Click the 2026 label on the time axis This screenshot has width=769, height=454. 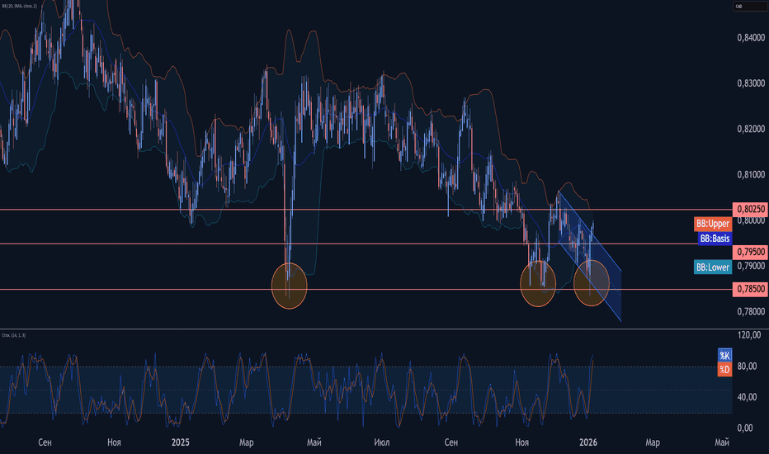[x=588, y=442]
